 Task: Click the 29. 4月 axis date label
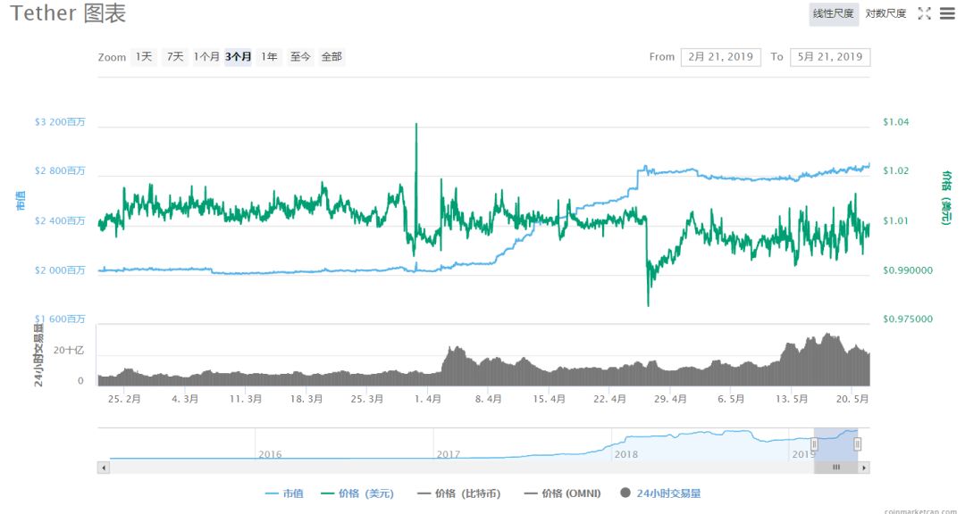[x=669, y=399]
